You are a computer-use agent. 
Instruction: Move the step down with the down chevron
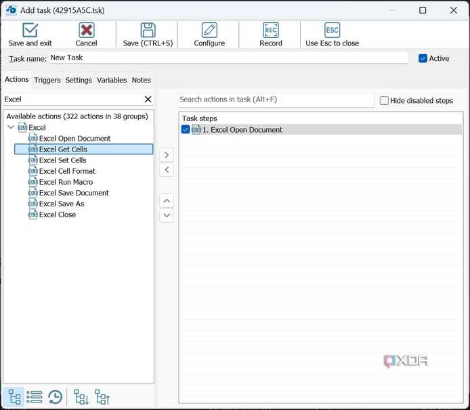coord(167,215)
